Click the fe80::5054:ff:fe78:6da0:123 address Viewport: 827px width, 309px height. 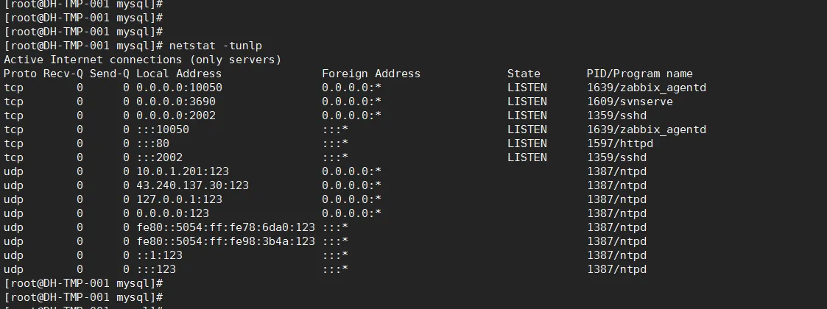click(x=225, y=227)
